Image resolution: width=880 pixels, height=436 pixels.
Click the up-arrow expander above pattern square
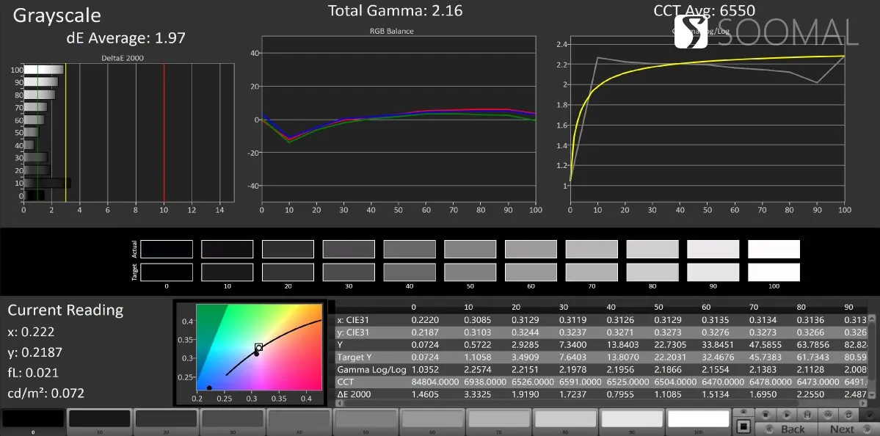point(743,412)
